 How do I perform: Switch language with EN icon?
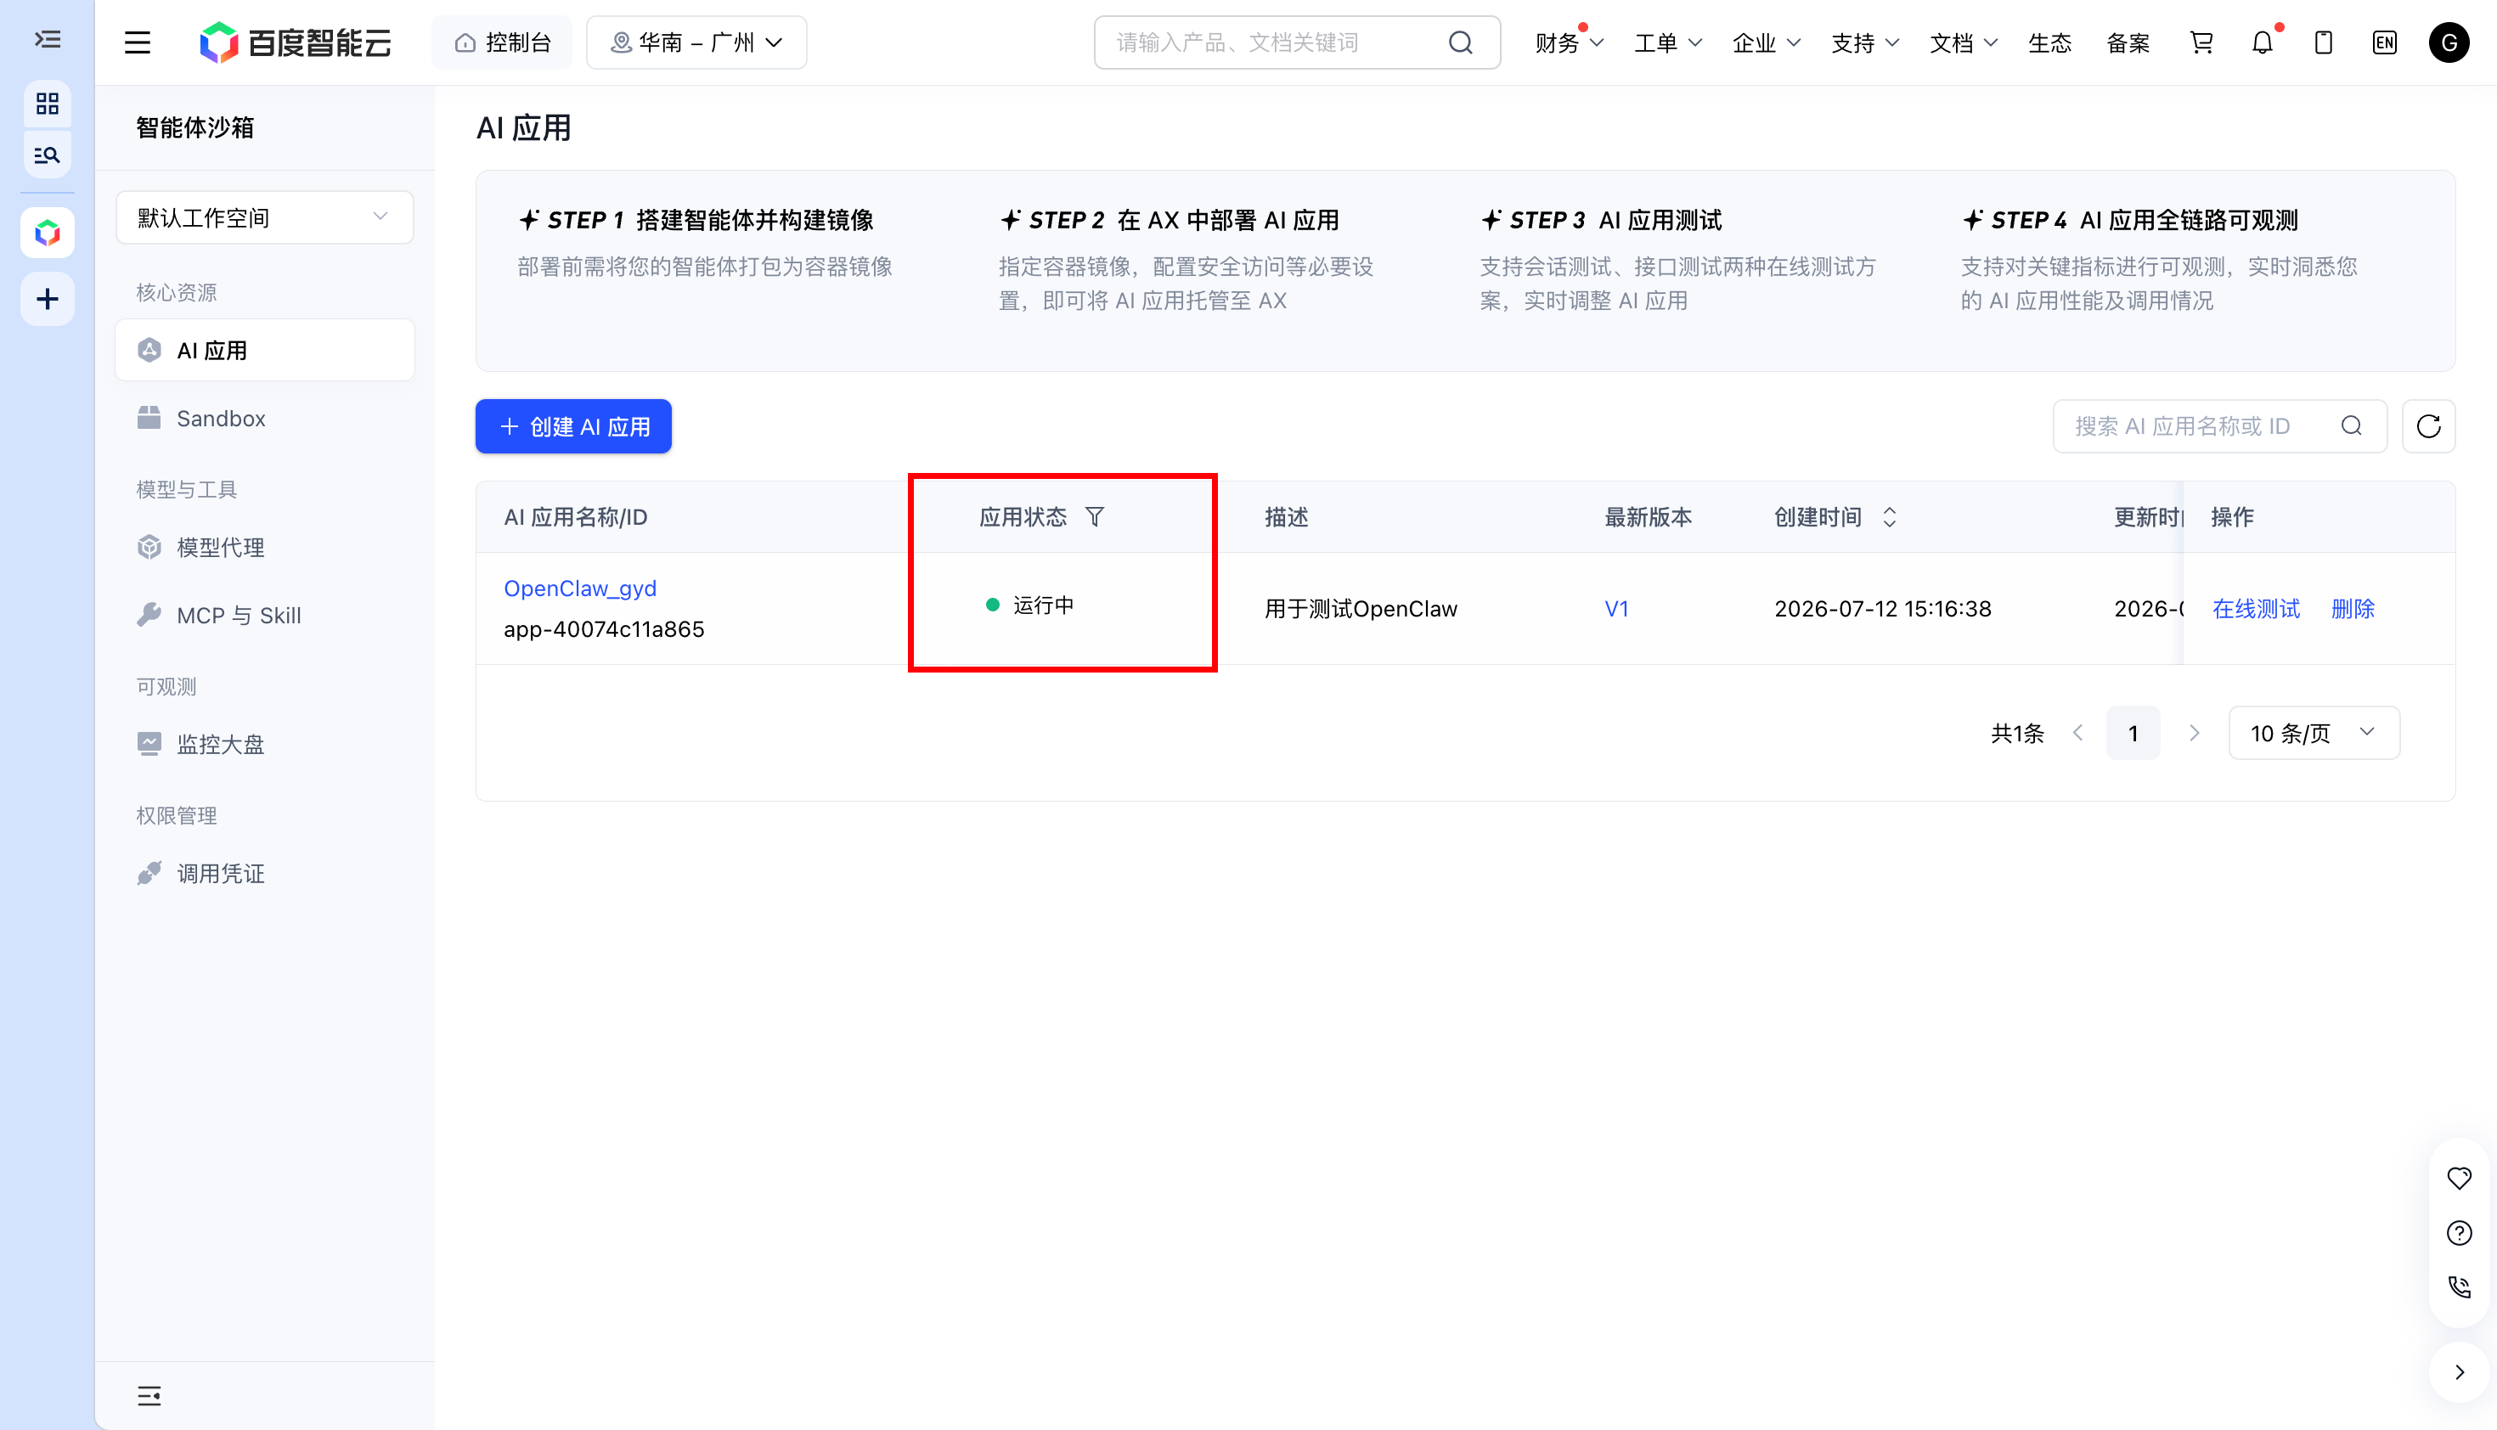pos(2384,42)
